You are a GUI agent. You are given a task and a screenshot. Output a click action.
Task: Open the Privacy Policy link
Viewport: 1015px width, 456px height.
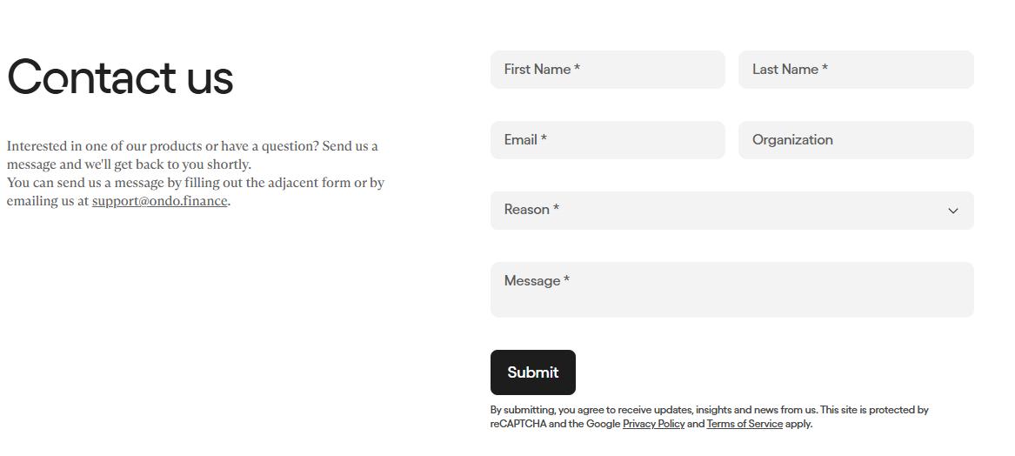(x=653, y=424)
